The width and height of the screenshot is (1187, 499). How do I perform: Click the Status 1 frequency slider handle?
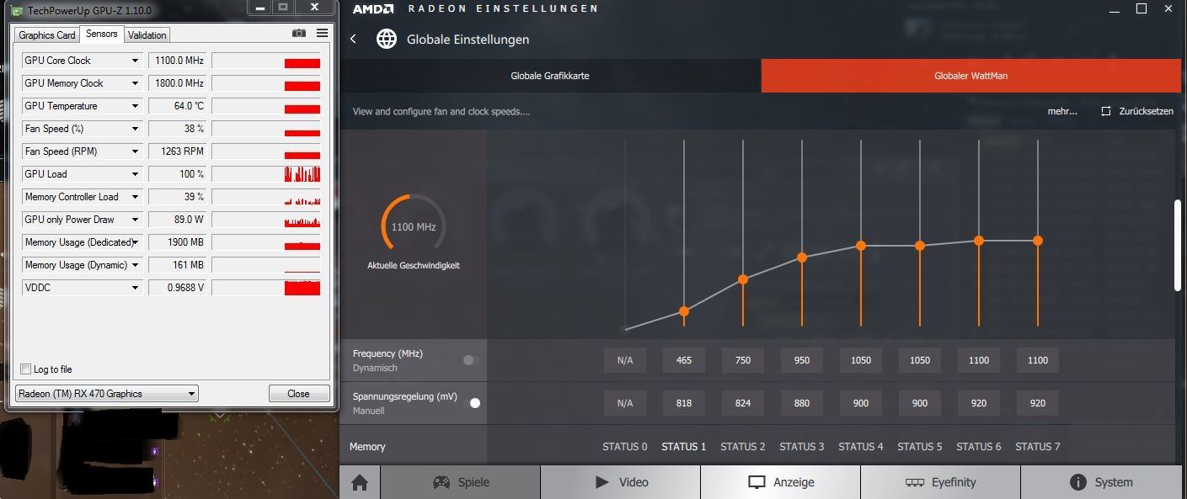(684, 311)
